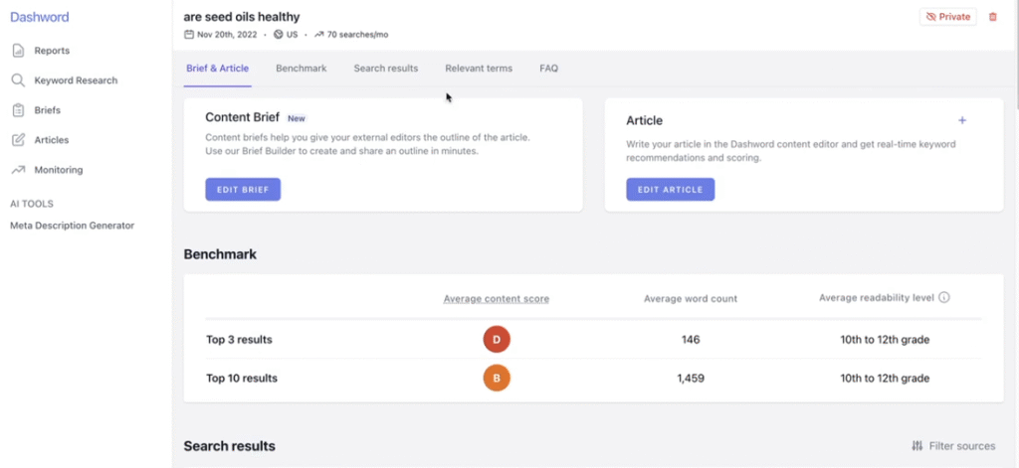
Task: Toggle the Private visibility badge
Action: click(x=947, y=17)
